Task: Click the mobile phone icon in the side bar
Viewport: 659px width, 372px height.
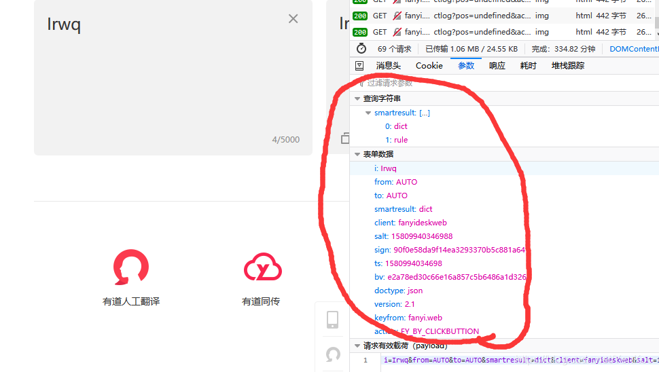Action: [332, 320]
